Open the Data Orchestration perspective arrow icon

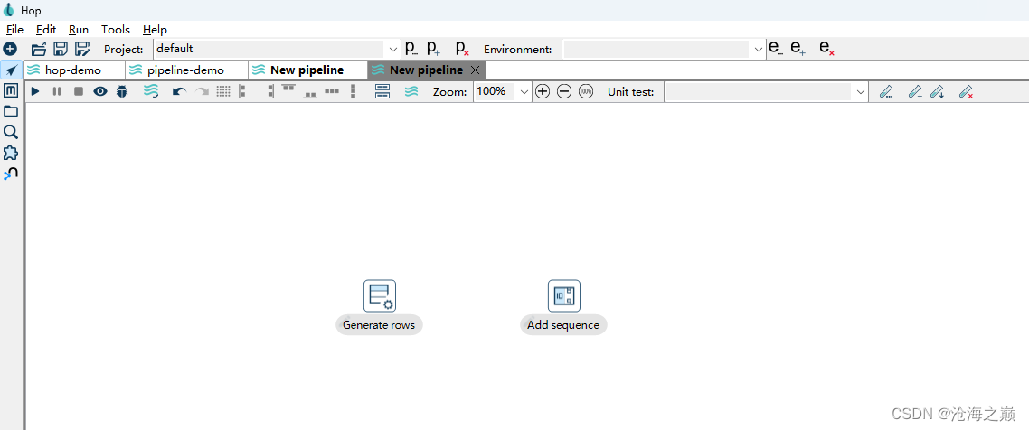click(x=11, y=70)
